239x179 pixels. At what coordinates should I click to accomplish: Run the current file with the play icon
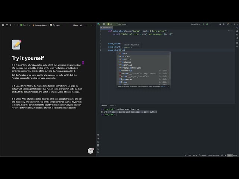click(203, 24)
